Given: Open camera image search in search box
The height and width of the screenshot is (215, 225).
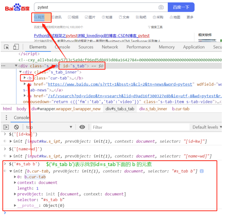Looking at the screenshot, I should coord(161,7).
